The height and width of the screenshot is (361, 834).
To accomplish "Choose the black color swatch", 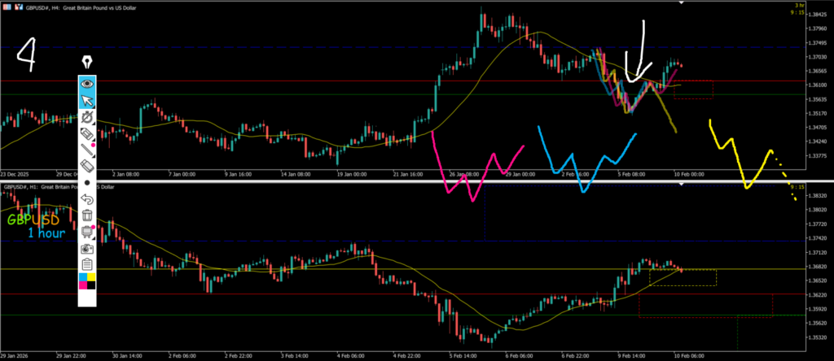I will (x=91, y=285).
